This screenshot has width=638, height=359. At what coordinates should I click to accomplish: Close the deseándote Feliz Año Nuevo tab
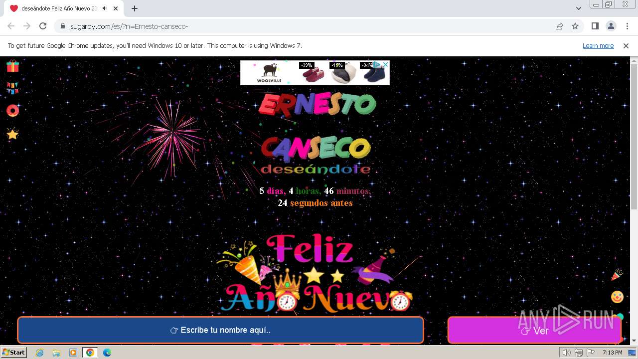pos(116,8)
